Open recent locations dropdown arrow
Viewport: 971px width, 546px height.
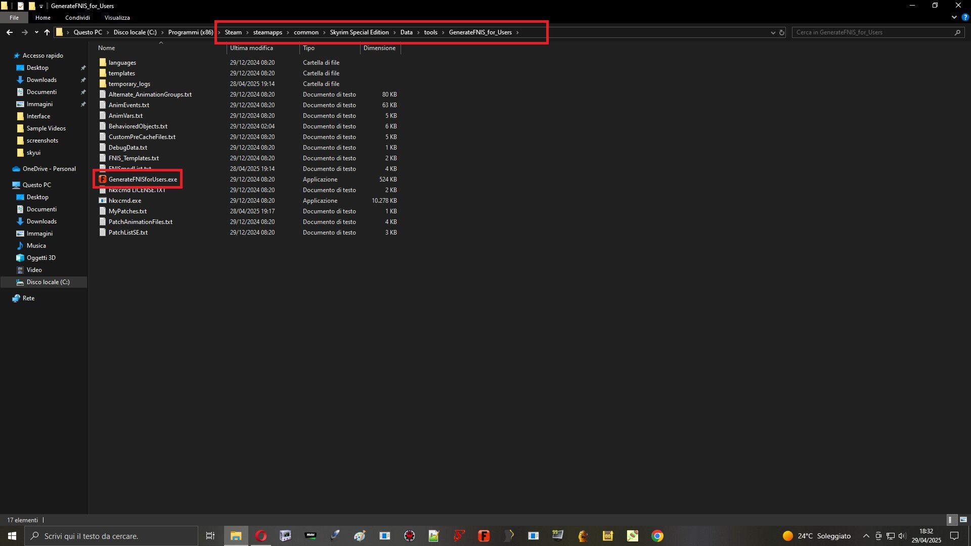36,32
